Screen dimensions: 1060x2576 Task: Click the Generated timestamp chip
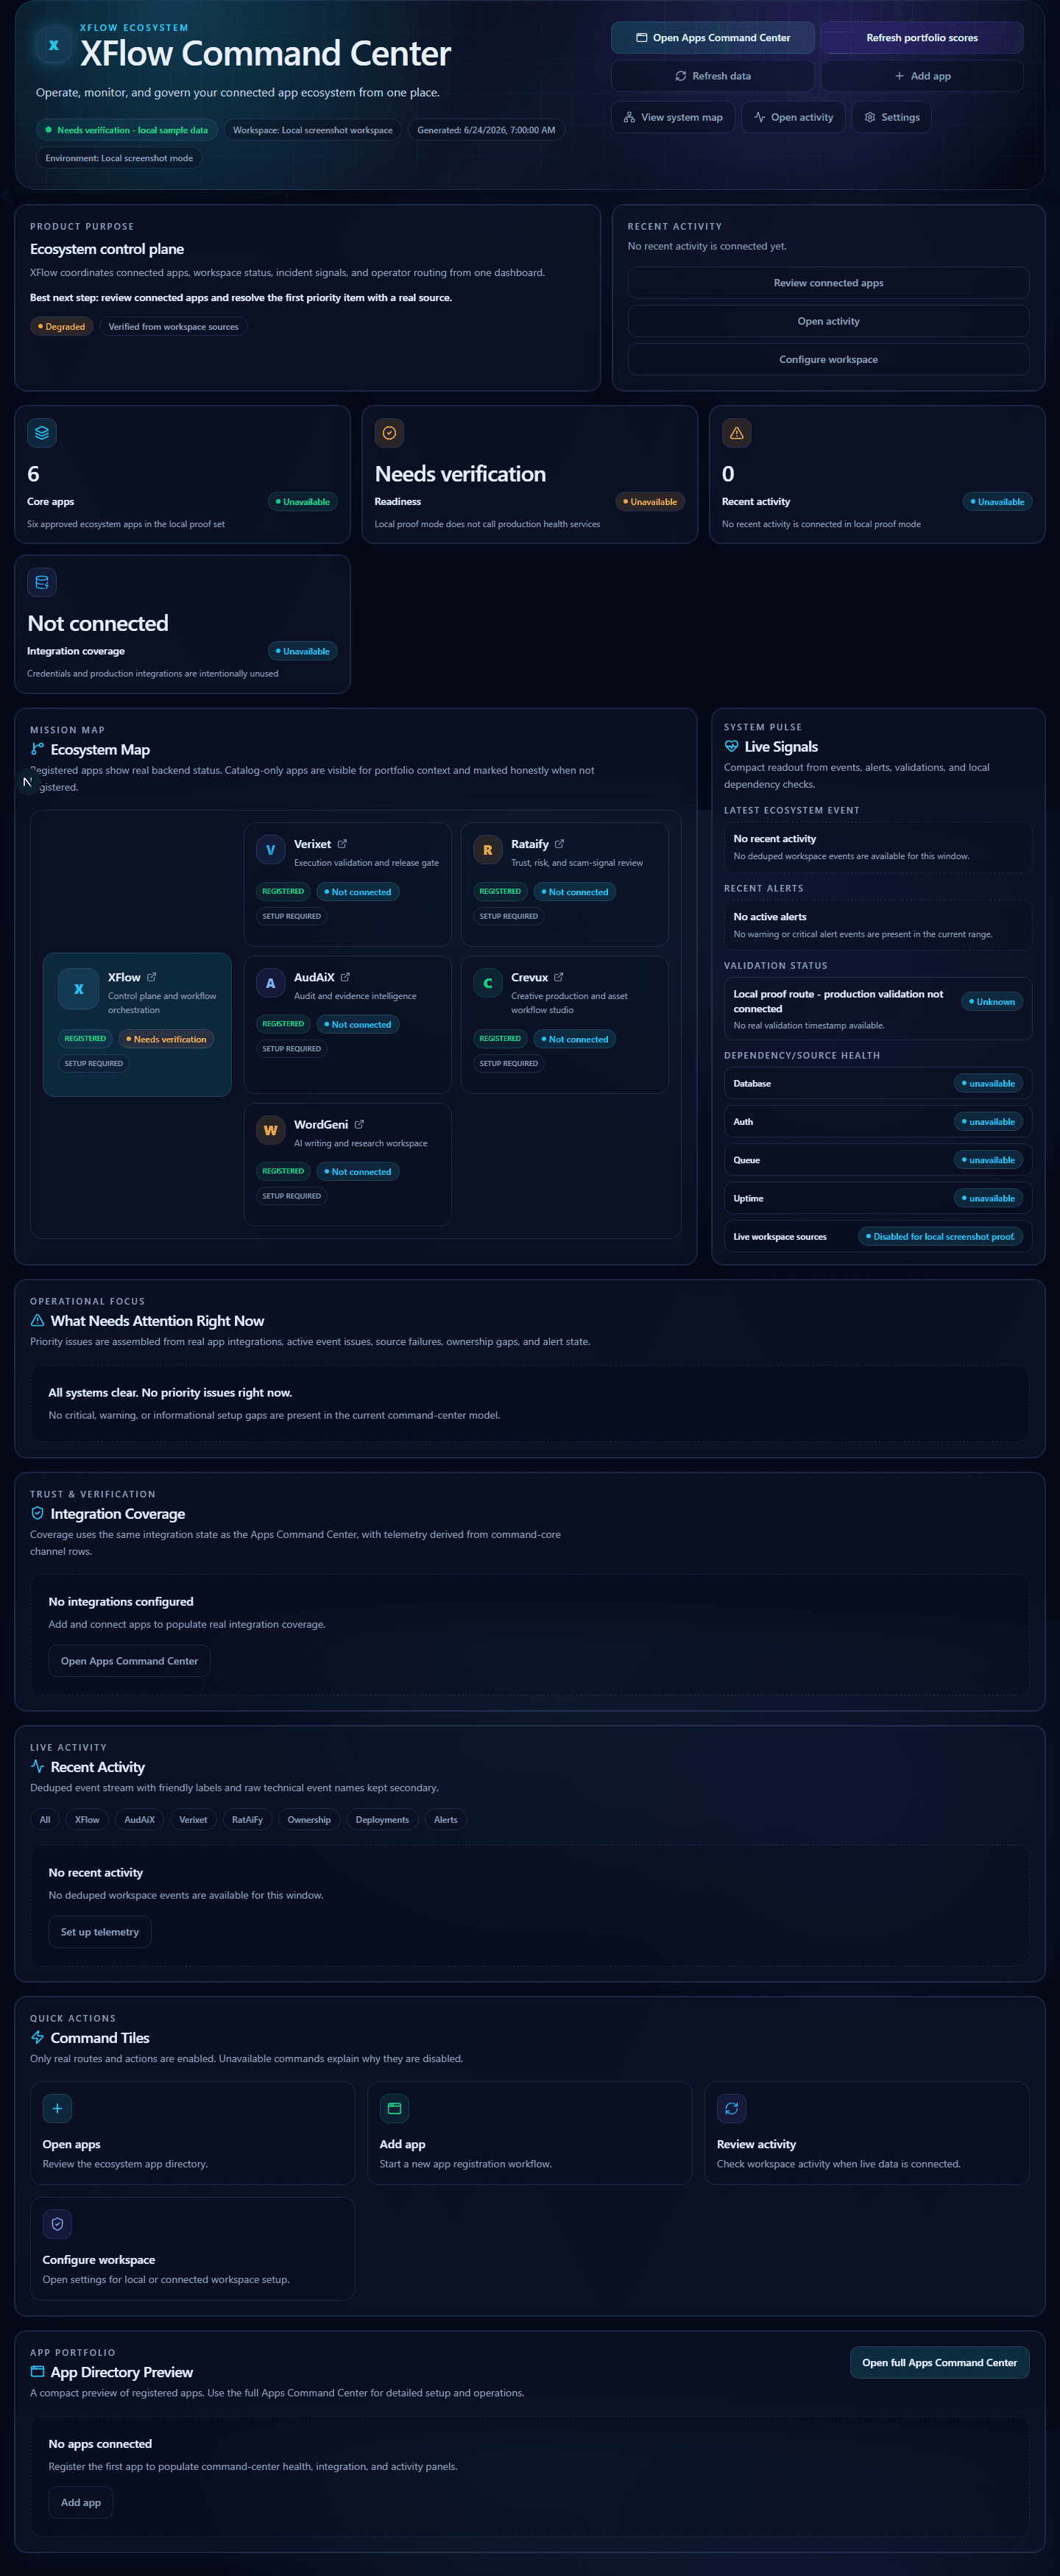[486, 130]
